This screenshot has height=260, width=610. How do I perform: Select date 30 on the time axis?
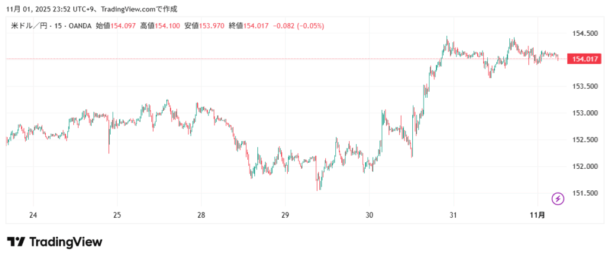(369, 215)
